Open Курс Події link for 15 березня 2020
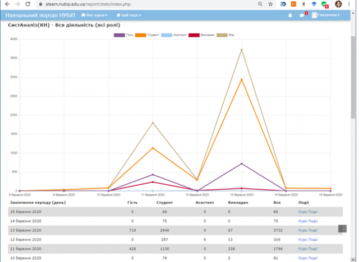 pos(307,212)
